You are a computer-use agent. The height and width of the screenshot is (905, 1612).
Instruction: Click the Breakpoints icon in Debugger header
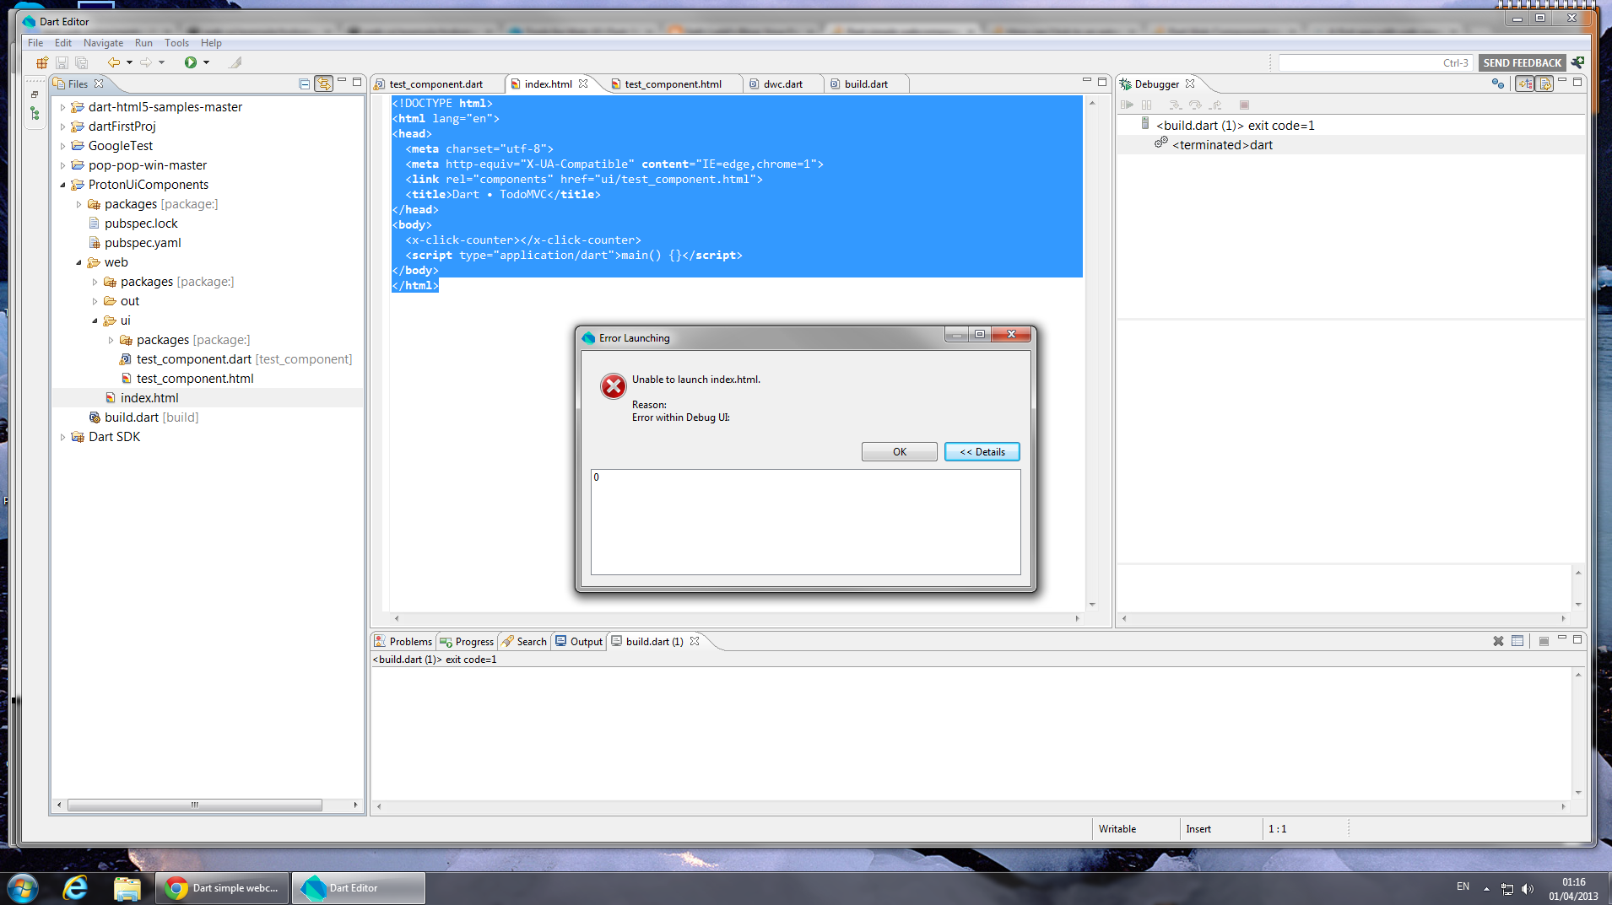tap(1498, 83)
